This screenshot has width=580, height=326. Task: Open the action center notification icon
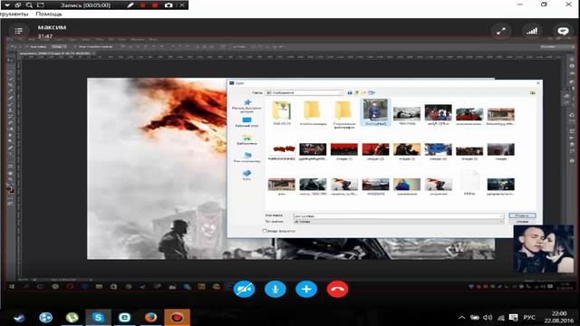tap(514, 318)
